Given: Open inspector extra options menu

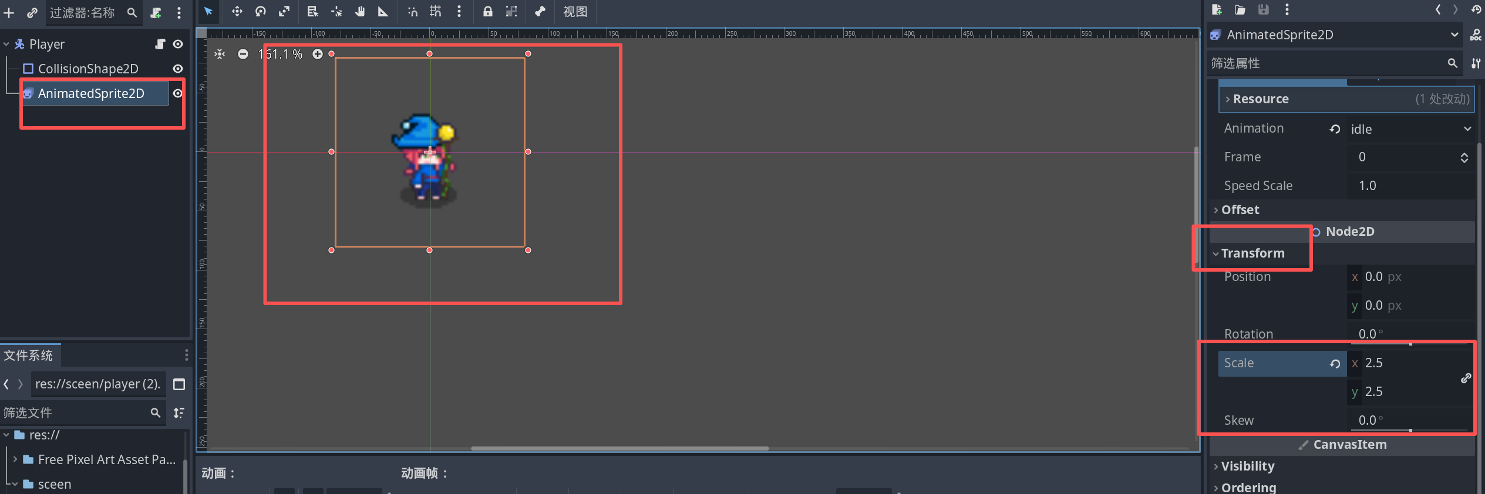Looking at the screenshot, I should point(1287,9).
